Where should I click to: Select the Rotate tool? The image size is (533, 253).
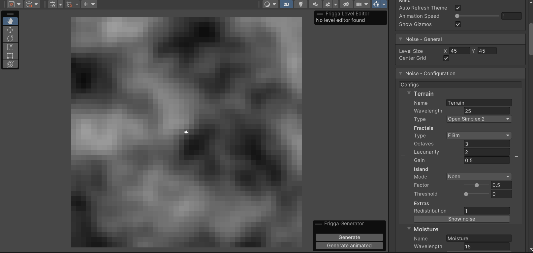[x=10, y=38]
